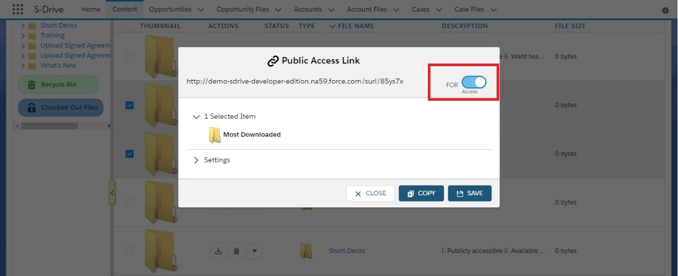Viewport: 678px width, 276px height.
Task: Go to the Home tab
Action: point(91,9)
